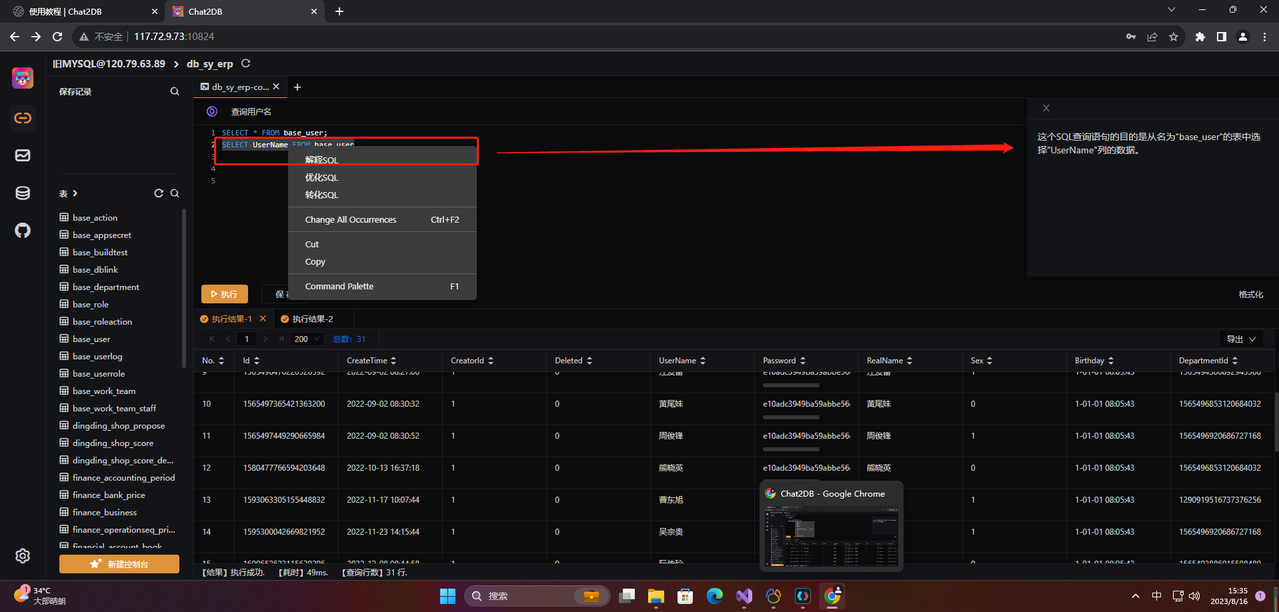Click scrollbar under 黄尾妹's password cell
This screenshot has width=1279, height=612.
click(791, 417)
